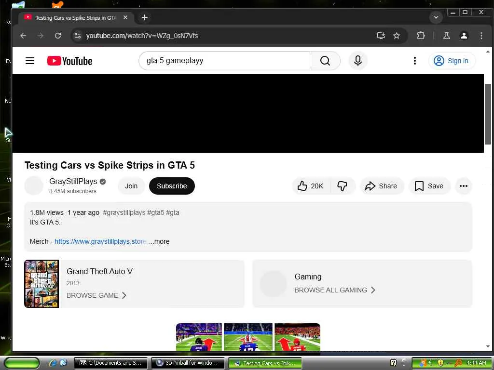Browse all Gaming link
This screenshot has width=494, height=370.
click(335, 290)
